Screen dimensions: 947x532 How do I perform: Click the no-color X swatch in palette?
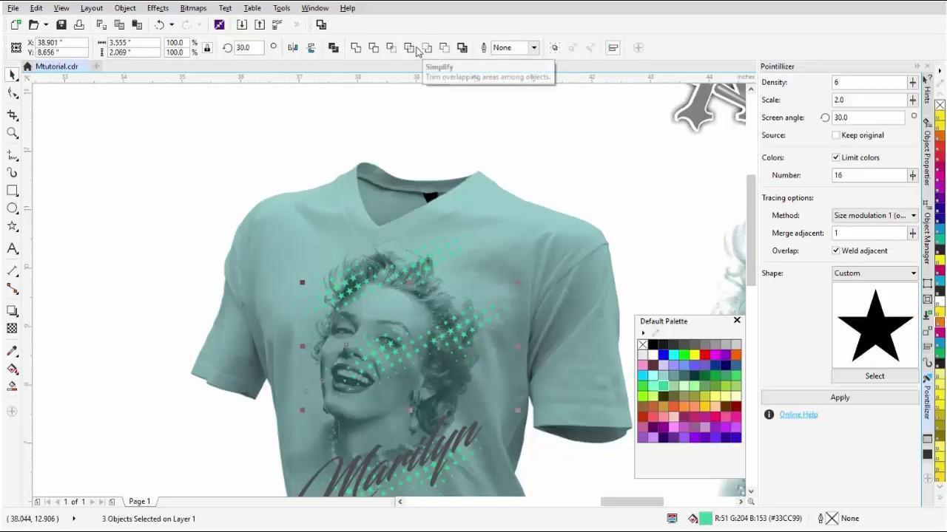[643, 345]
